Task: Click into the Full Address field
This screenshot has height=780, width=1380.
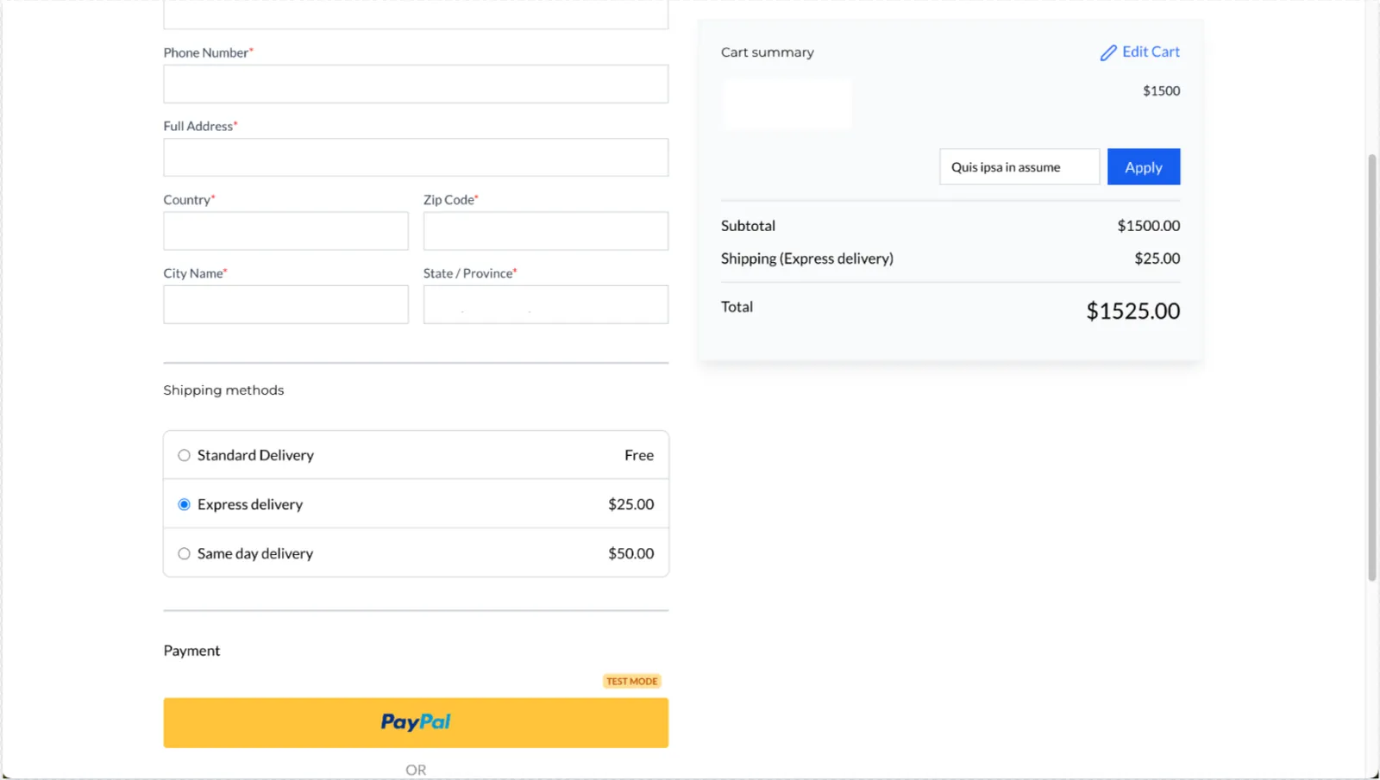Action: pyautogui.click(x=416, y=158)
